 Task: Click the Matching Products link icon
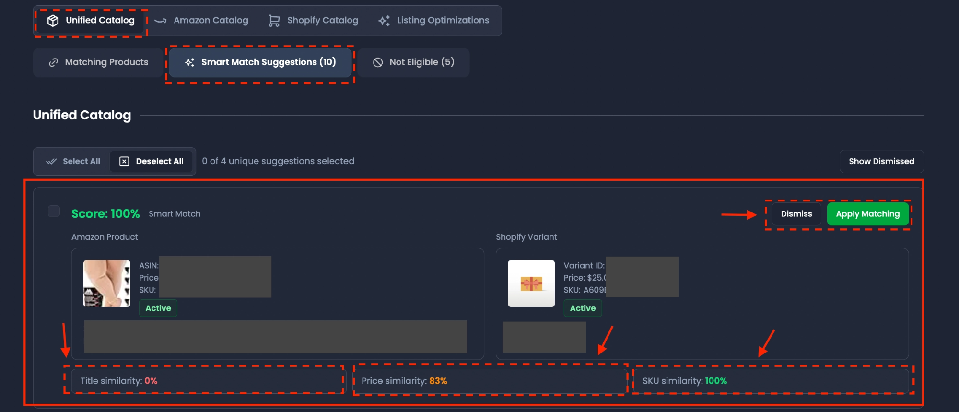(x=53, y=62)
